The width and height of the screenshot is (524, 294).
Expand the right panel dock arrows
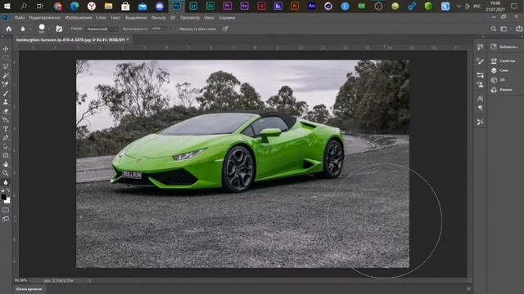[483, 37]
